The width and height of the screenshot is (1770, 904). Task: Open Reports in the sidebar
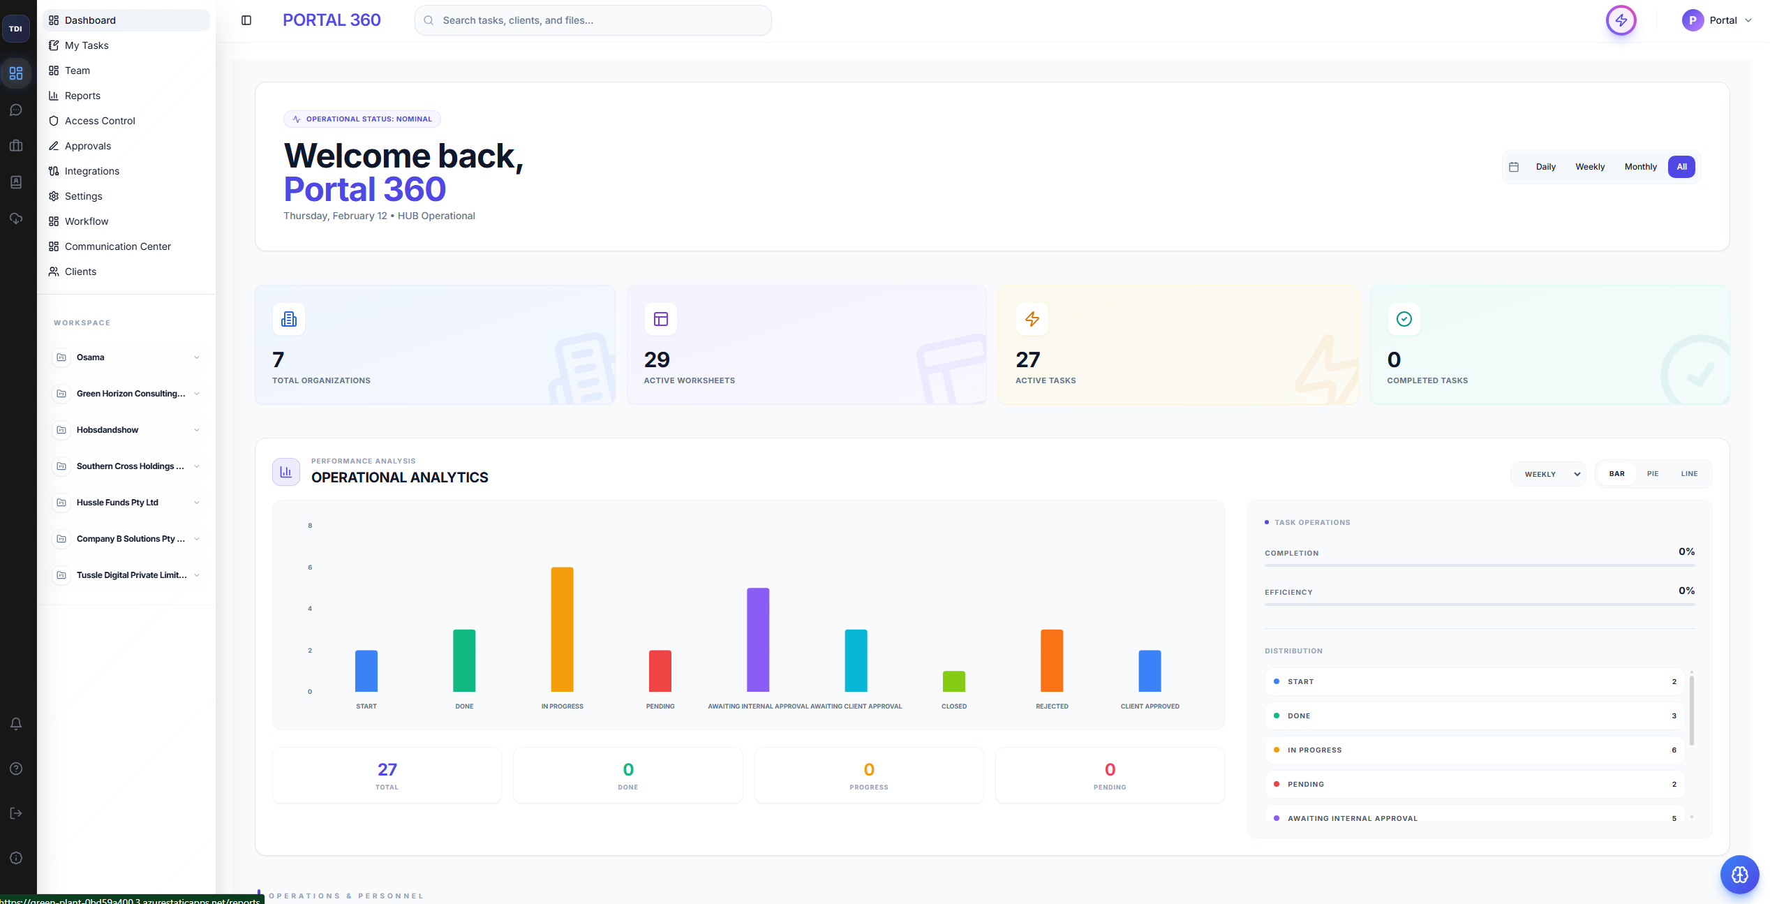pyautogui.click(x=126, y=96)
